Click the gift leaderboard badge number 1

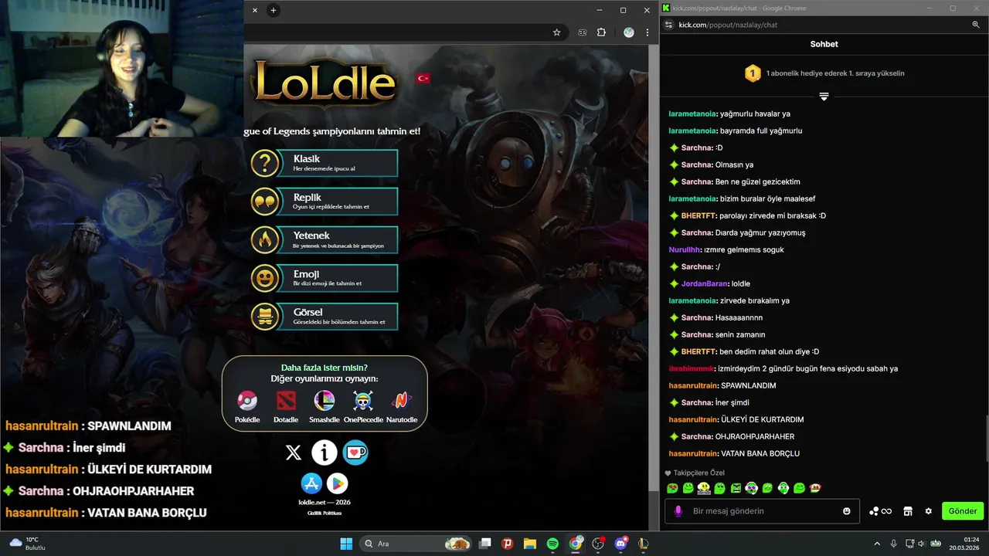coord(753,73)
